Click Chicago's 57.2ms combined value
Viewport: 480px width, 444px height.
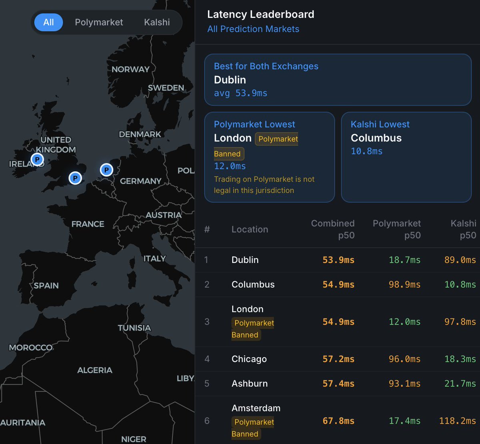[x=338, y=359]
